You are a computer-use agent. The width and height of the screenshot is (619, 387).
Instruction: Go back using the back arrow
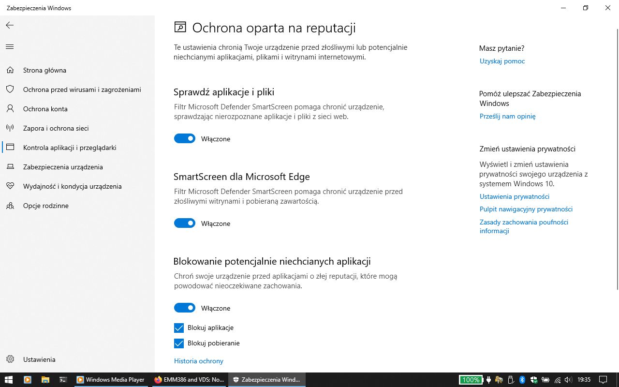(10, 25)
